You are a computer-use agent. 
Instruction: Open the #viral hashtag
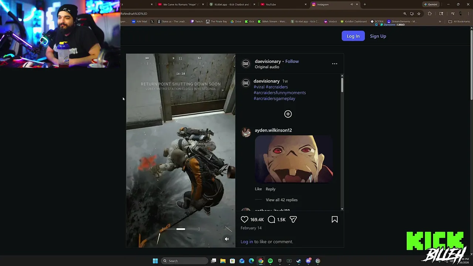point(259,87)
